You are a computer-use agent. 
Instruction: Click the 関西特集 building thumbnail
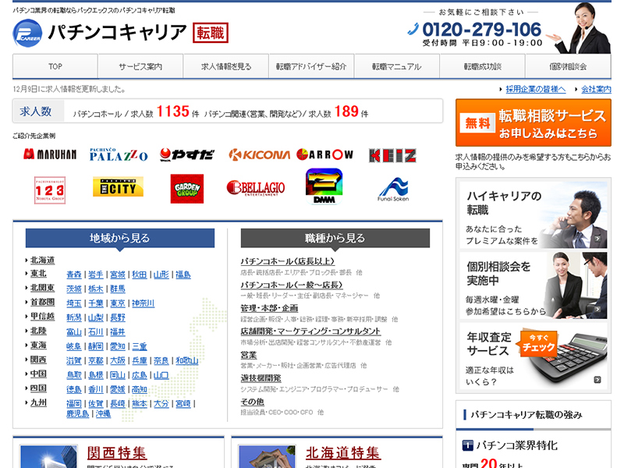point(48,456)
